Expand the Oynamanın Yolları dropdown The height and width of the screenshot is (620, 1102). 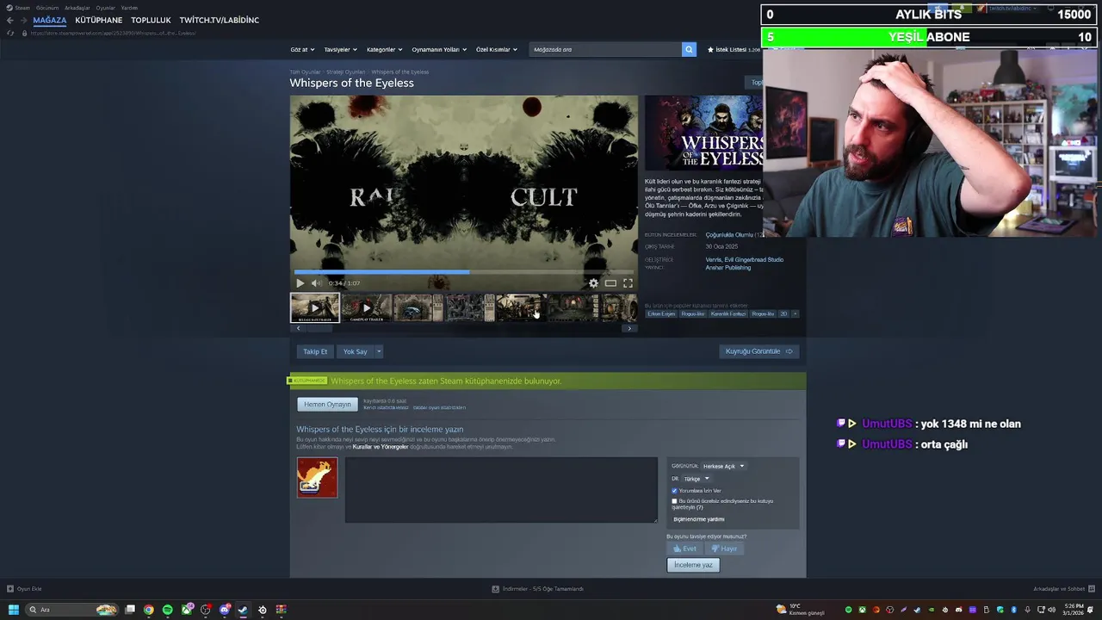pos(439,49)
